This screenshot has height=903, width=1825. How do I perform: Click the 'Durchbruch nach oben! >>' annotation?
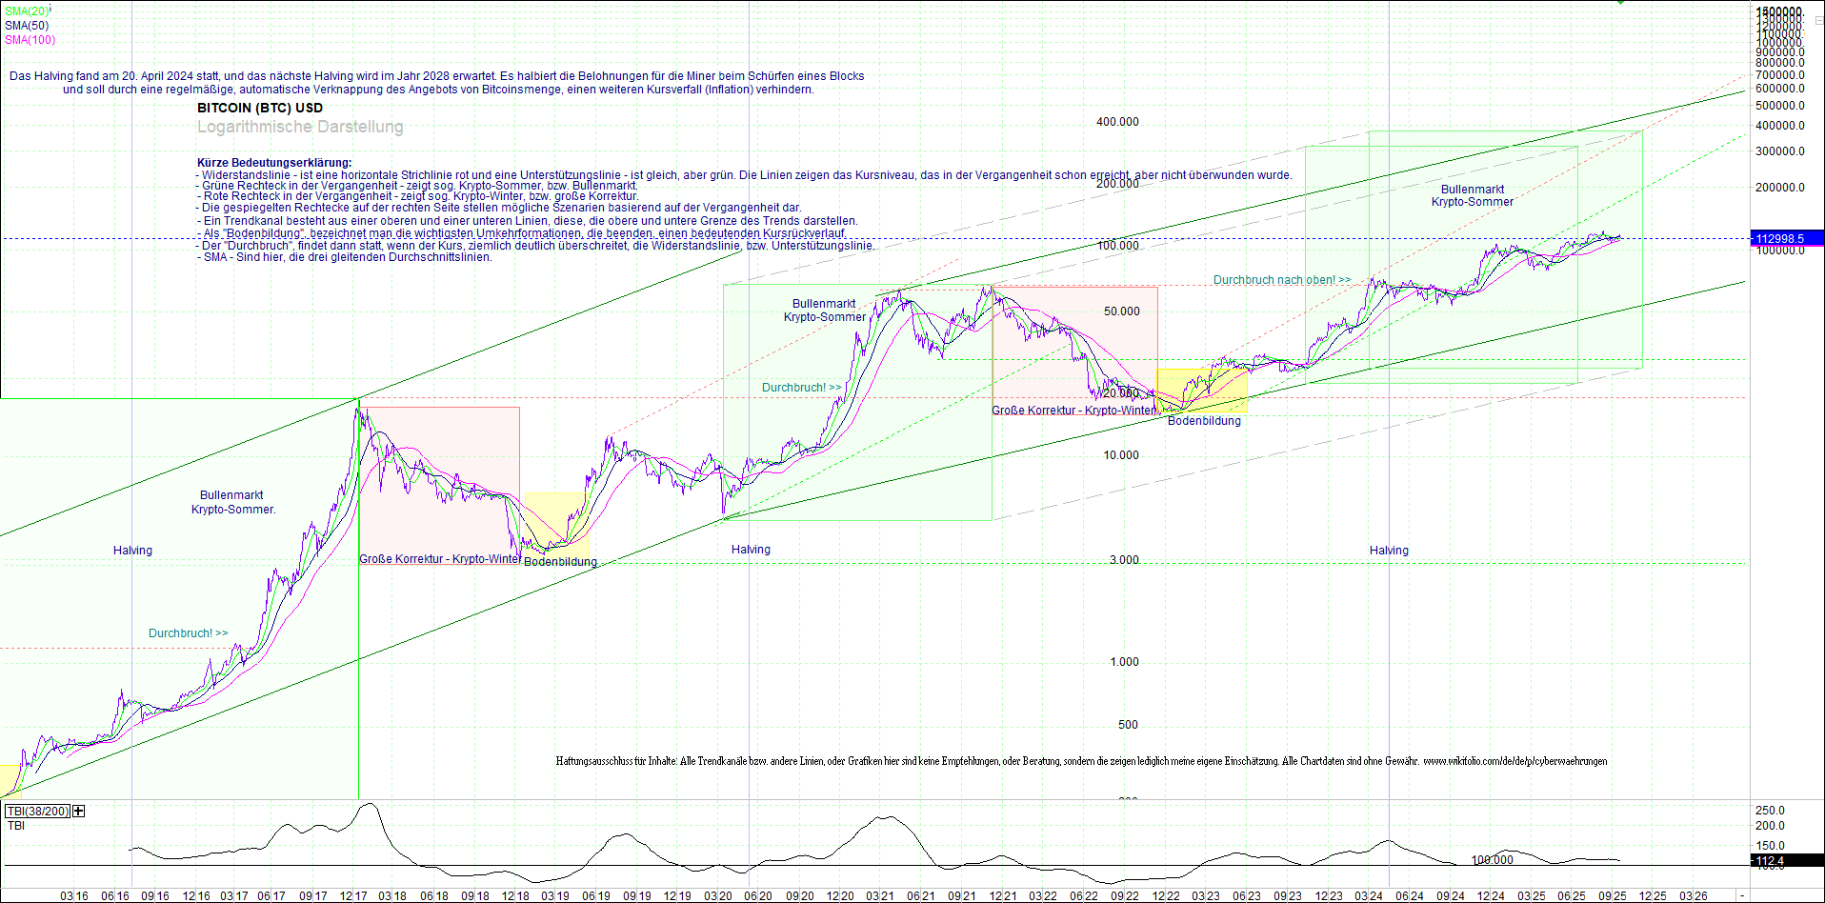(x=1281, y=279)
